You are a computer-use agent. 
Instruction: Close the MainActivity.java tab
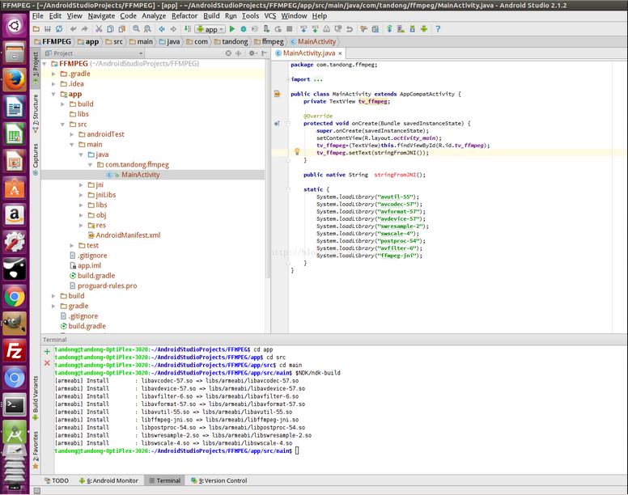[x=340, y=53]
